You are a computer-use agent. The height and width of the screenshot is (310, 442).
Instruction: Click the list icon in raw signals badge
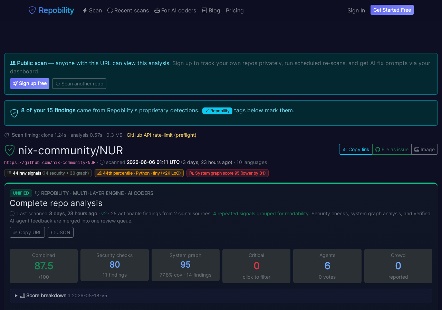click(9, 173)
